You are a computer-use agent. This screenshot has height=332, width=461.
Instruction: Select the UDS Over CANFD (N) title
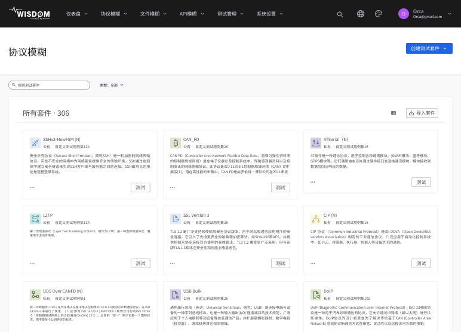tap(63, 291)
